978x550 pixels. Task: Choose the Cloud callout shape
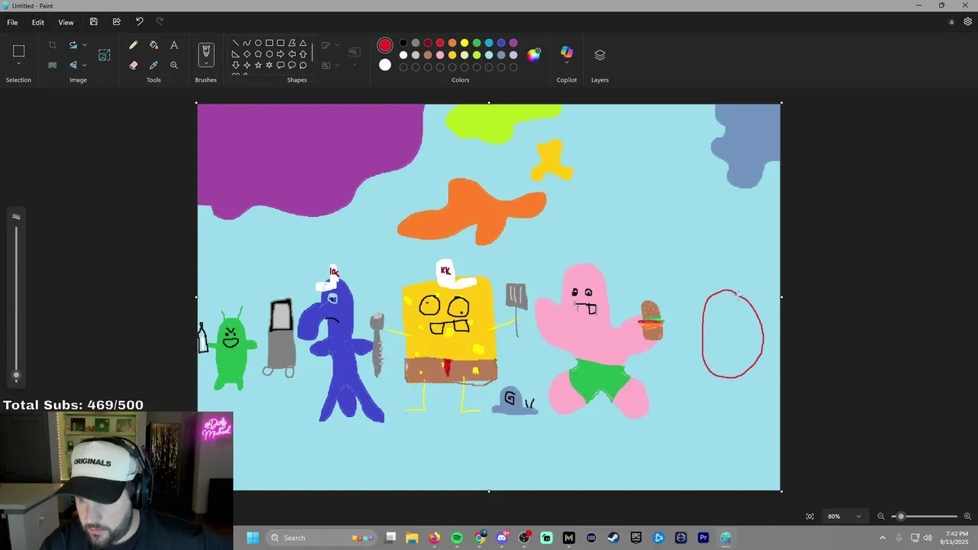[x=303, y=65]
